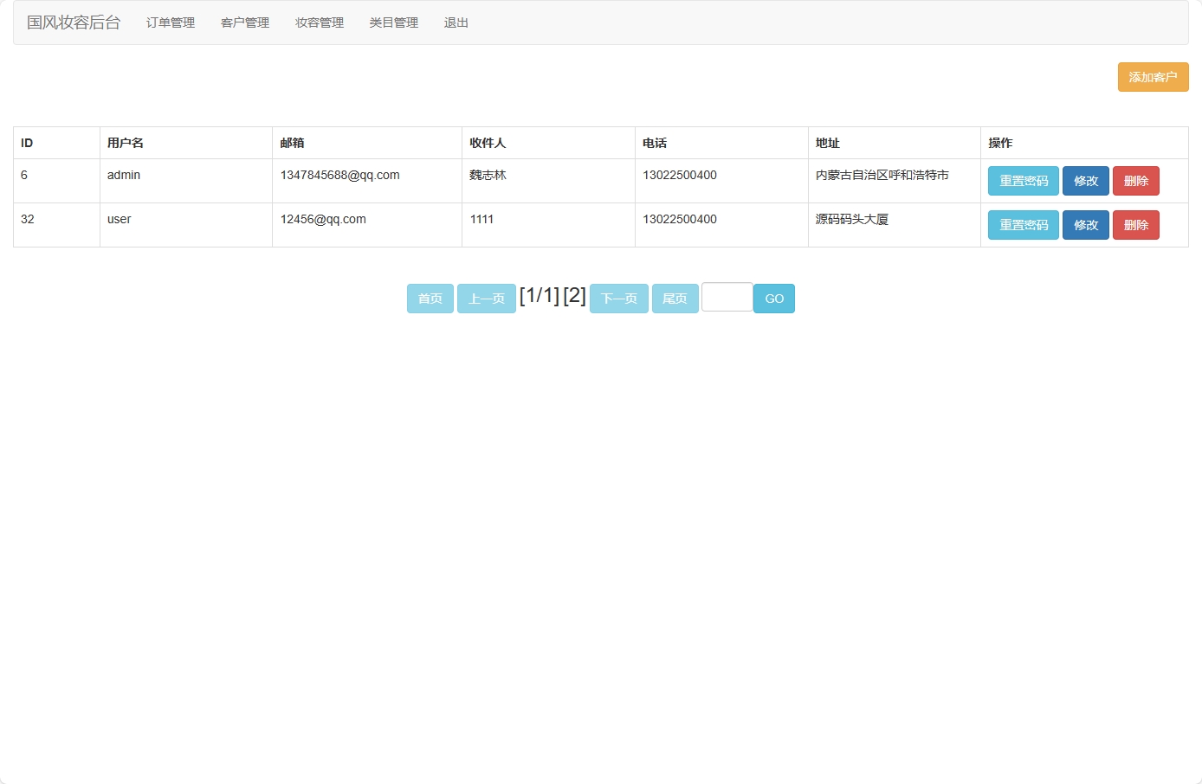
Task: Select 类目管理 in the navbar
Action: 394,22
